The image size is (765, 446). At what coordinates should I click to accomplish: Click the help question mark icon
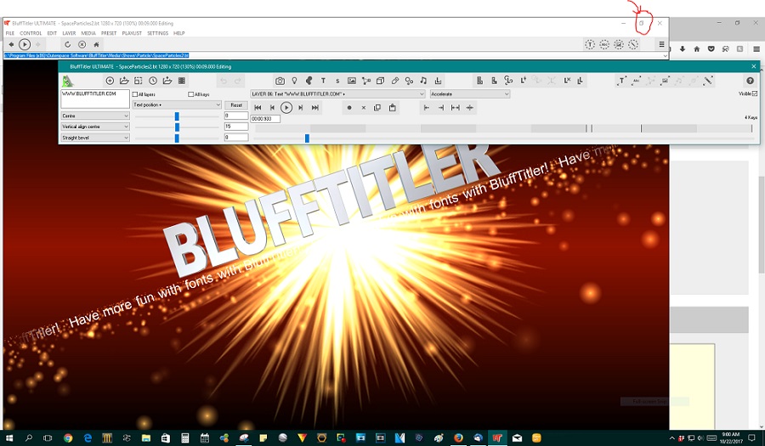[750, 81]
